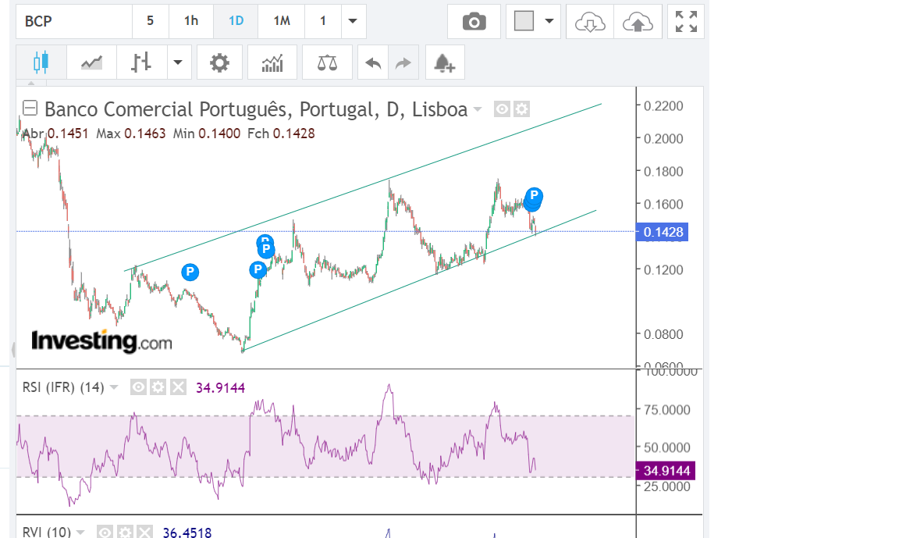
Task: Click compare symbols scale icon
Action: 327,62
